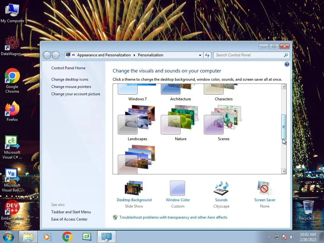Focus the Search Control Panel field
The width and height of the screenshot is (324, 243).
point(248,55)
